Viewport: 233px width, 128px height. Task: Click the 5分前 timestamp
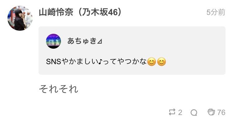tap(216, 12)
